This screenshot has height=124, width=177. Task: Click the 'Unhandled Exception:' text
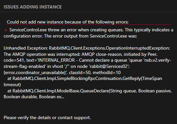pyautogui.click(x=26, y=48)
